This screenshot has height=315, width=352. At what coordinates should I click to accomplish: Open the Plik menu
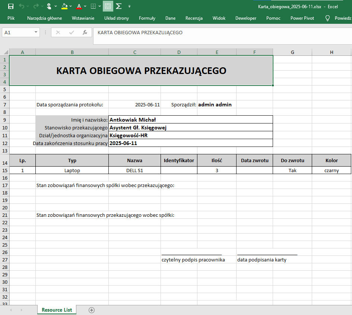[x=11, y=18]
